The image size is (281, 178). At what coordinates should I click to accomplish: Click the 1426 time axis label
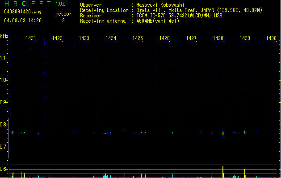click(x=164, y=38)
